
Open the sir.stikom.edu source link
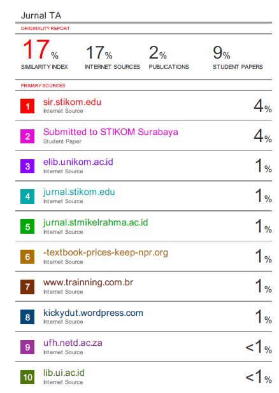tap(72, 102)
